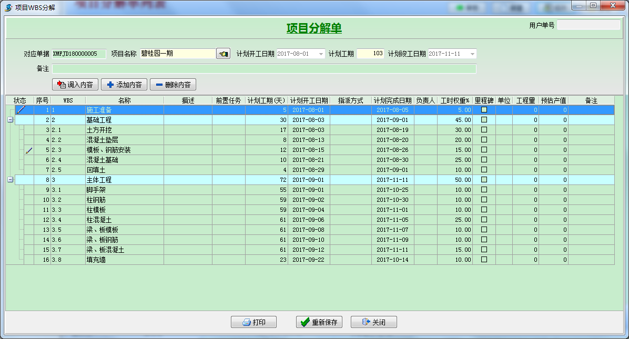Toggle 里程碑 checkbox for 模板、钢筋安装
This screenshot has height=339, width=629.
(484, 149)
